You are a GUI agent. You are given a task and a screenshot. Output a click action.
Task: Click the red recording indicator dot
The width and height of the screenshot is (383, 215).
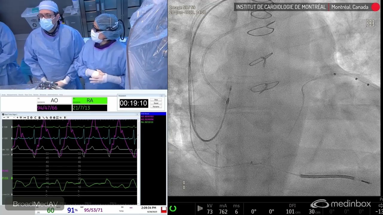tap(376, 7)
